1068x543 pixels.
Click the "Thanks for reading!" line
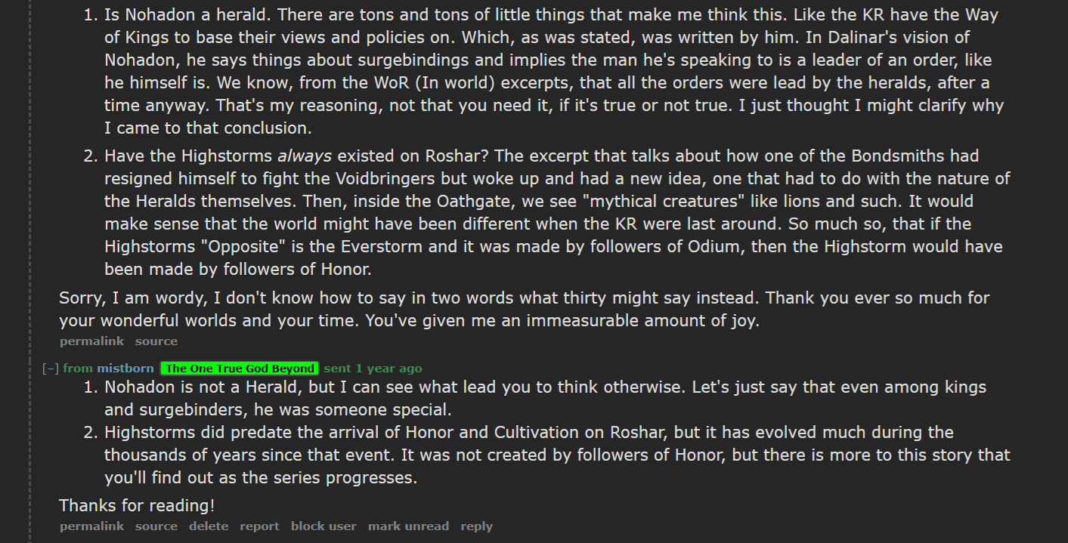pyautogui.click(x=137, y=505)
